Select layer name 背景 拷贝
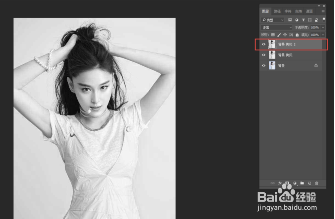Viewport: 335px width, 219px height. click(285, 55)
